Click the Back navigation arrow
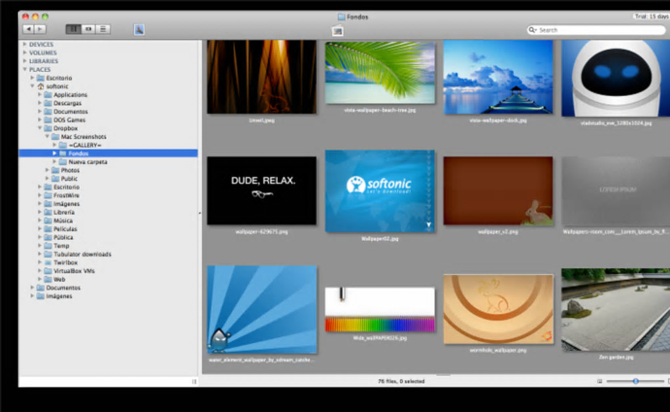Viewport: 670px width, 412px height. [x=28, y=29]
